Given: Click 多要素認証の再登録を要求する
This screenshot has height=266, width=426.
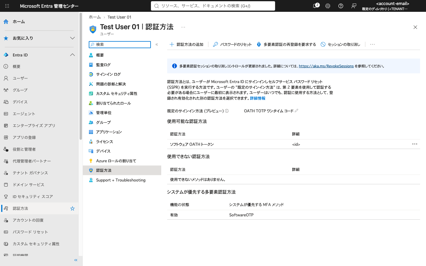Looking at the screenshot, I should (286, 44).
